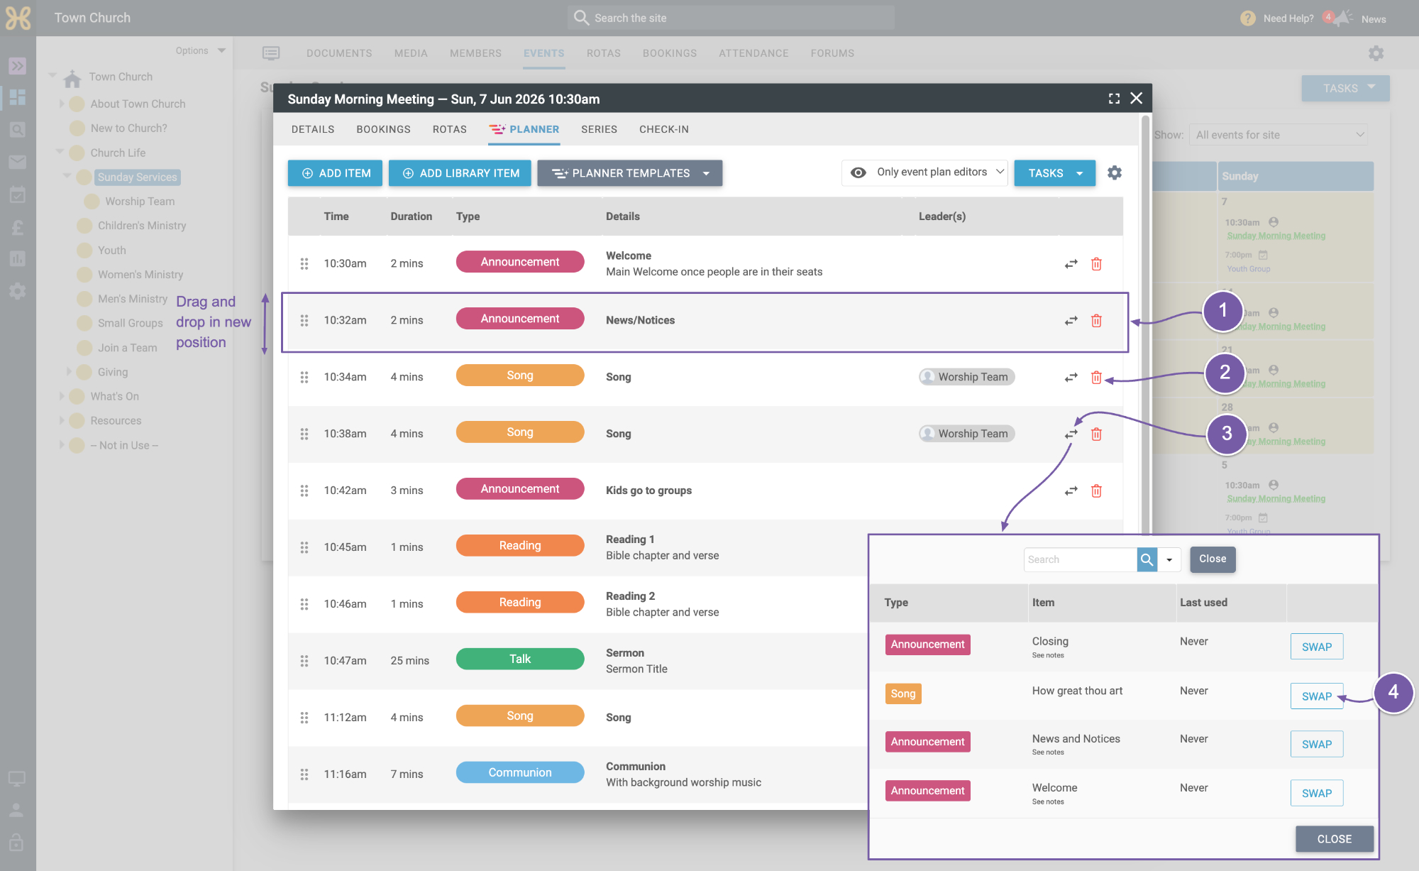Delete the 10:34am Song item

1096,378
